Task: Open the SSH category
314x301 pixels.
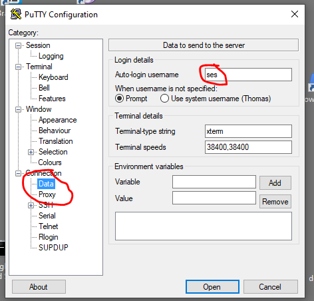Action: (x=46, y=205)
